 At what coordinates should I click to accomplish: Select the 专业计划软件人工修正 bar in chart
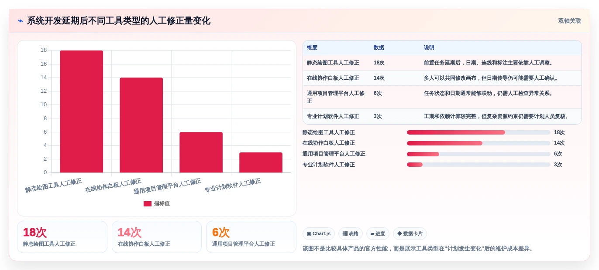point(261,162)
